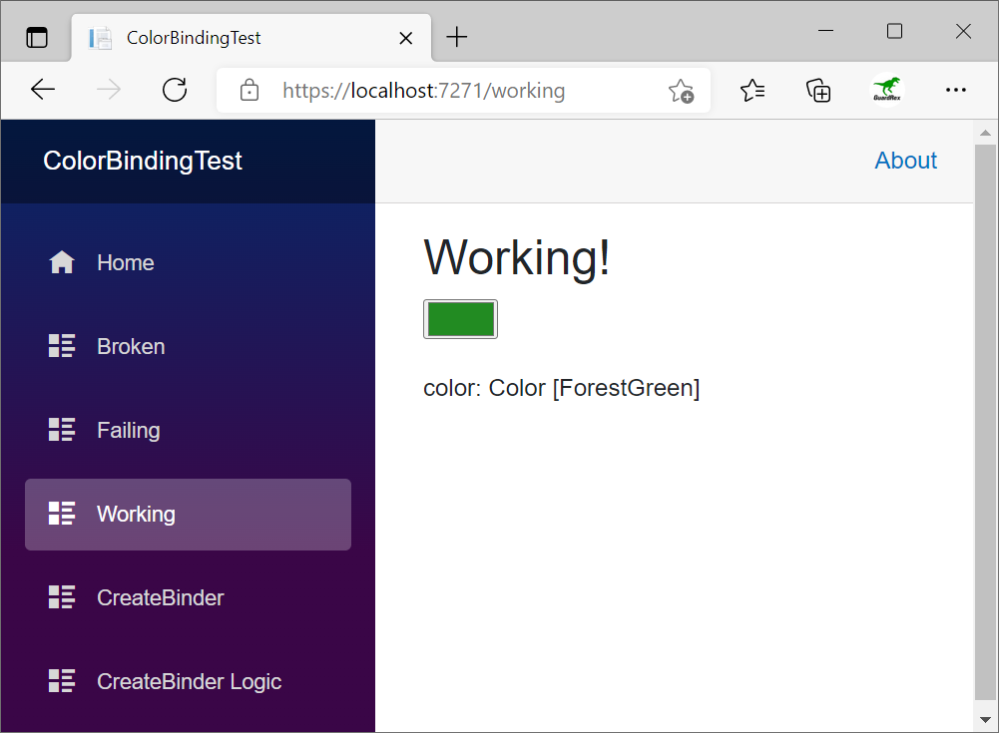
Task: Open a new tab with the plus button
Action: [456, 36]
